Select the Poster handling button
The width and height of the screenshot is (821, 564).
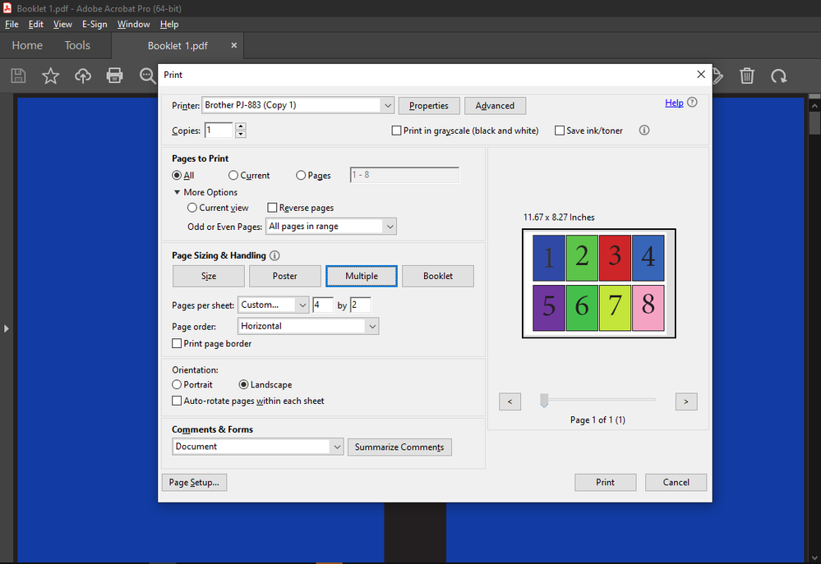pyautogui.click(x=285, y=276)
